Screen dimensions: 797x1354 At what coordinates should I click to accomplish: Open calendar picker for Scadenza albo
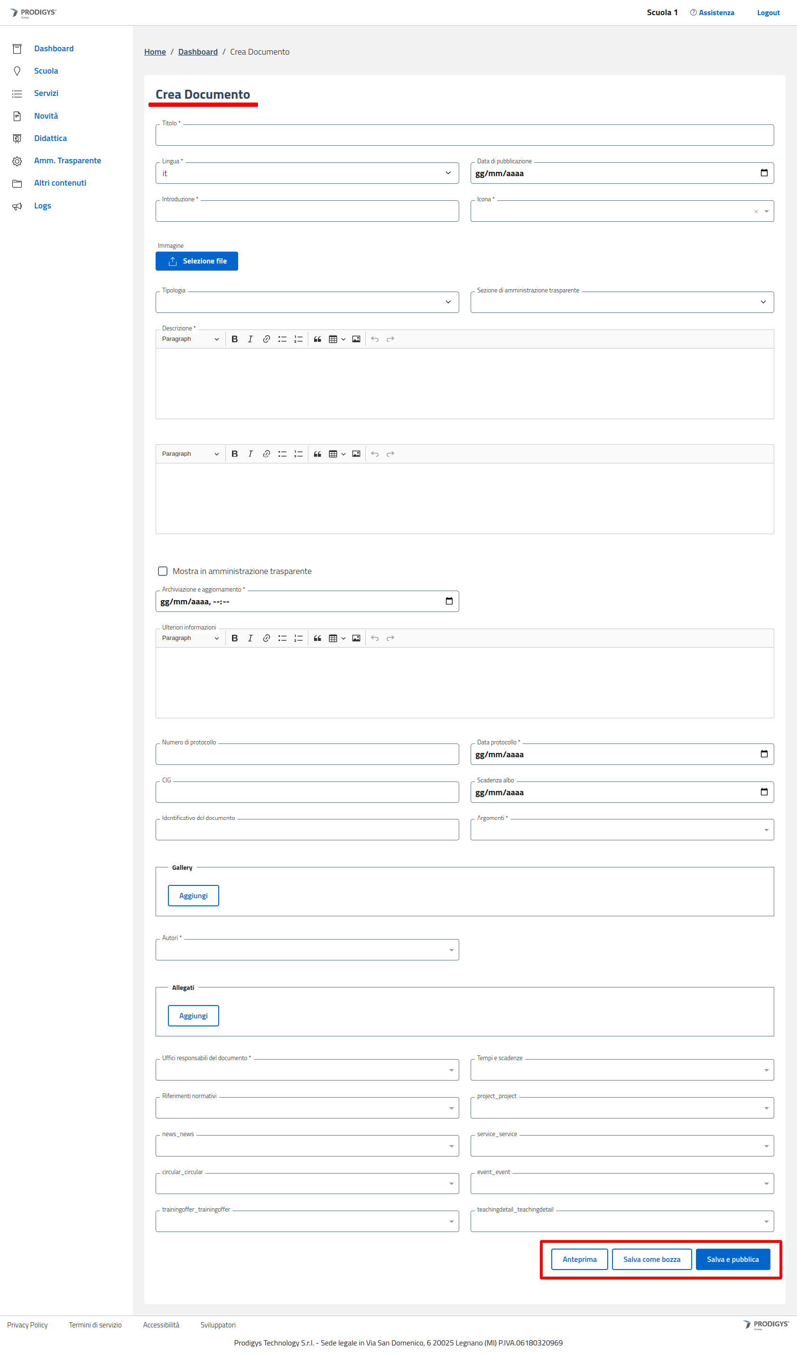[x=764, y=791]
